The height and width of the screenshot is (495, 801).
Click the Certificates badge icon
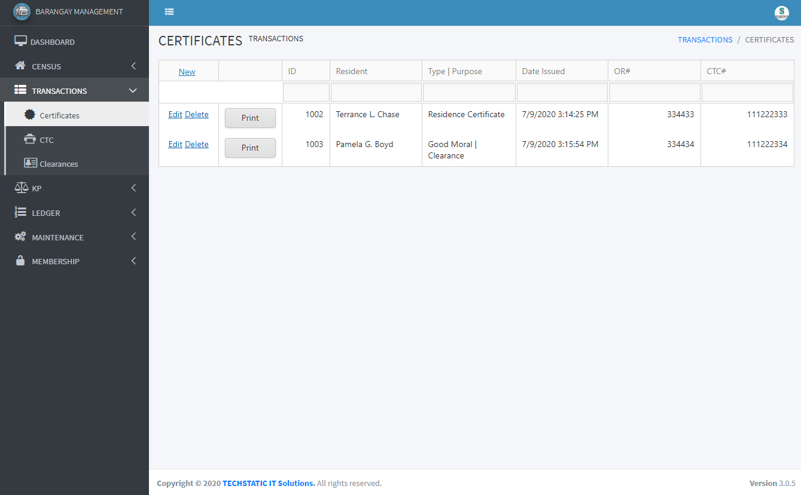click(x=30, y=115)
